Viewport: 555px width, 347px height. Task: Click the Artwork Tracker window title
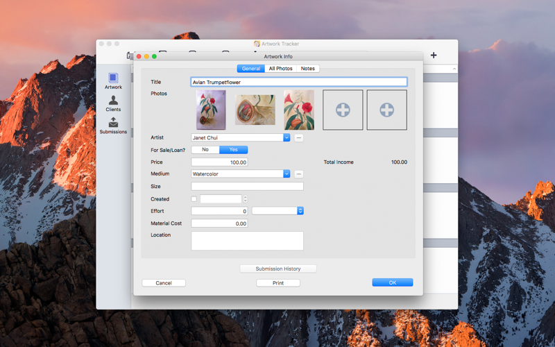pos(280,44)
